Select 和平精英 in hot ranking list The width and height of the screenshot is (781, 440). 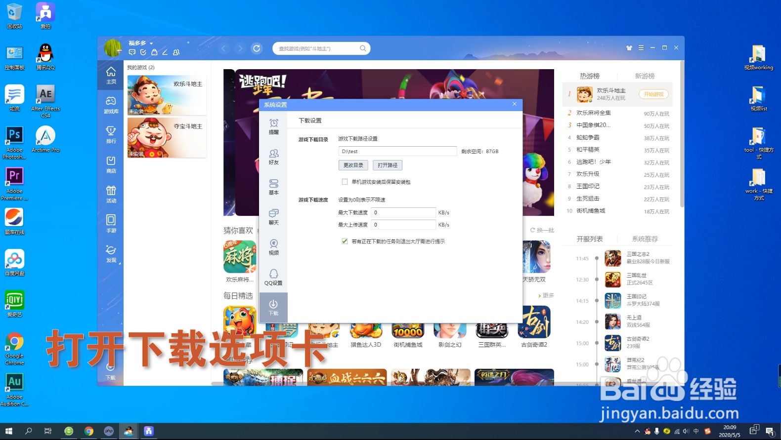tap(588, 150)
